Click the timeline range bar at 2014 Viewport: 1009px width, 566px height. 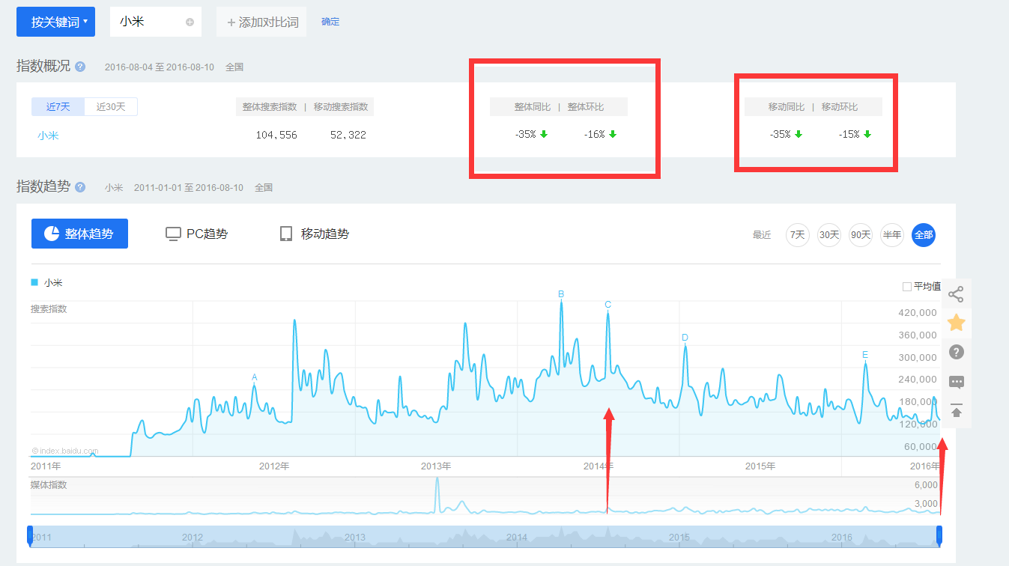[517, 536]
